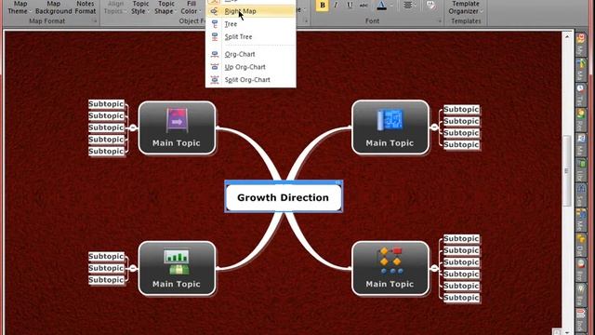The height and width of the screenshot is (335, 595).
Task: Open the Browser task pane tab
Action: 580,271
